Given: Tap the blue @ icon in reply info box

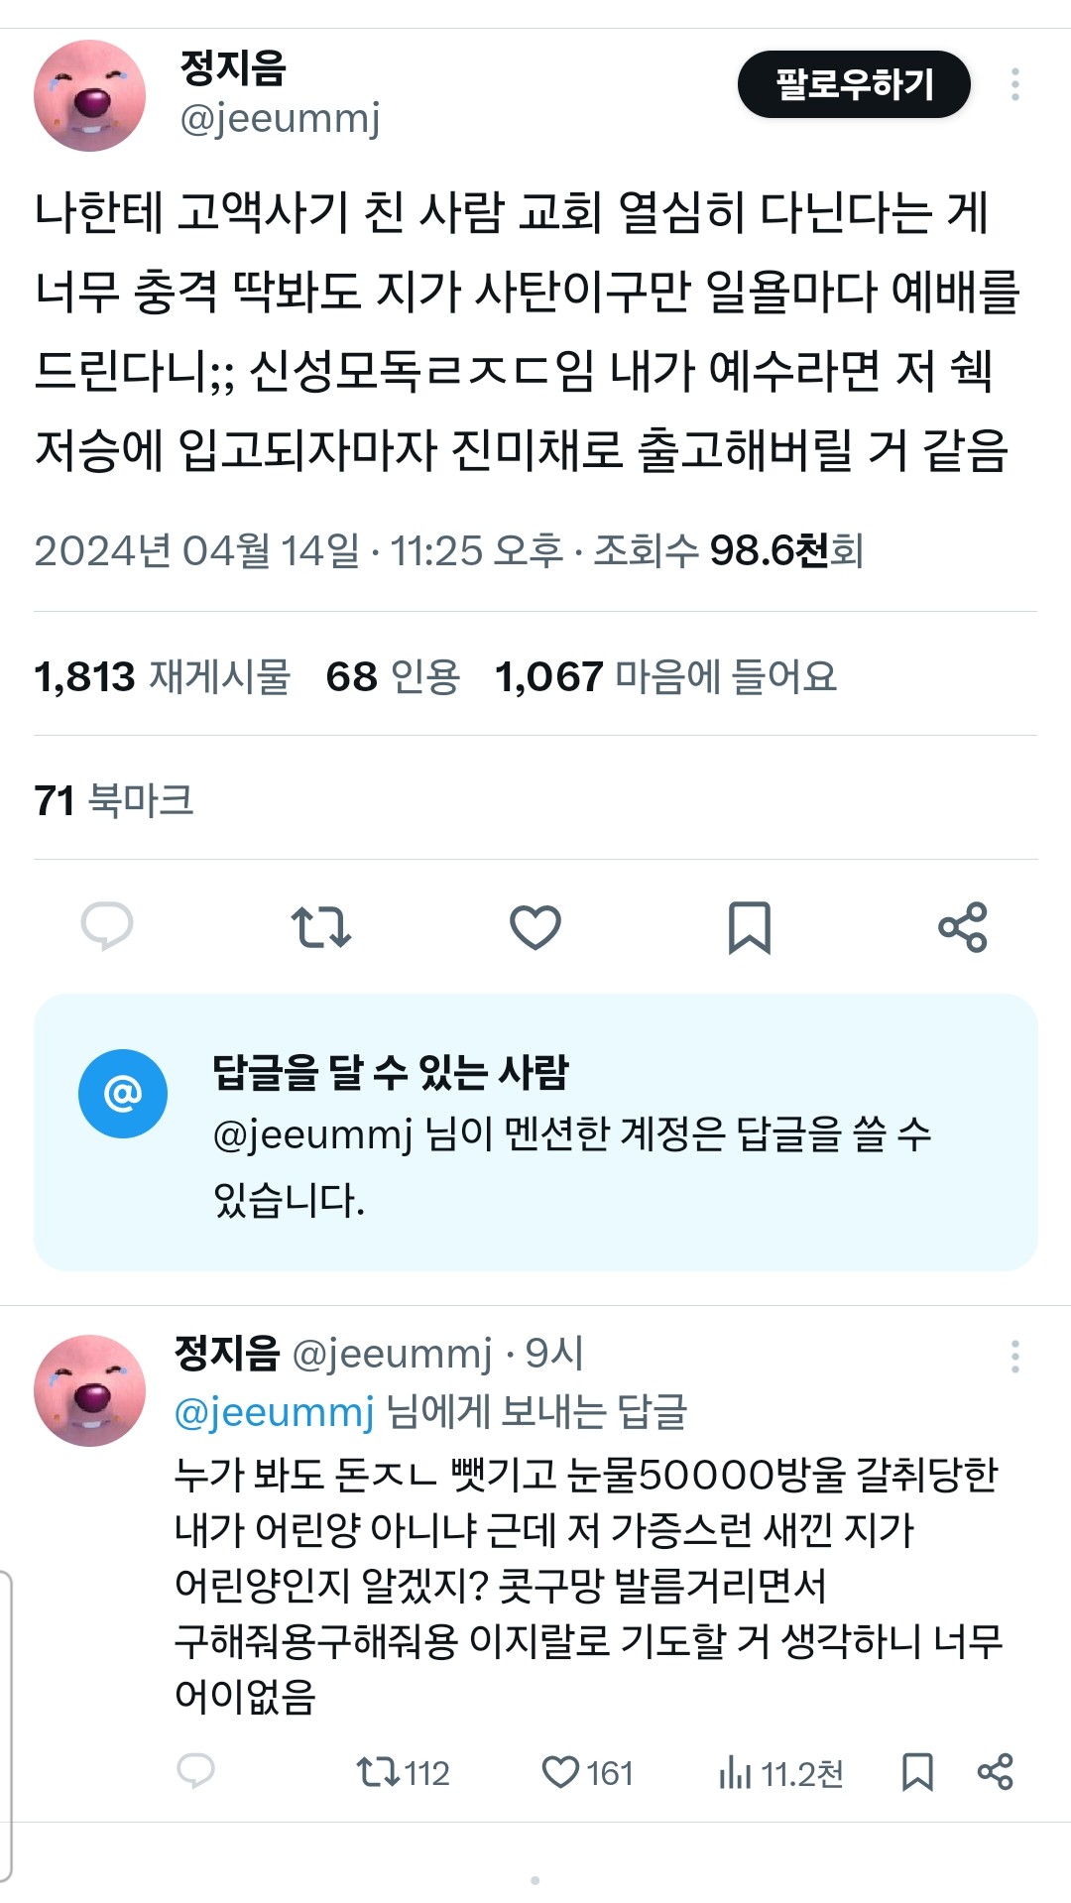Looking at the screenshot, I should (x=123, y=1094).
